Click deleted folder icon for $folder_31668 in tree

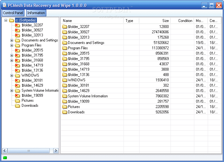18,60
